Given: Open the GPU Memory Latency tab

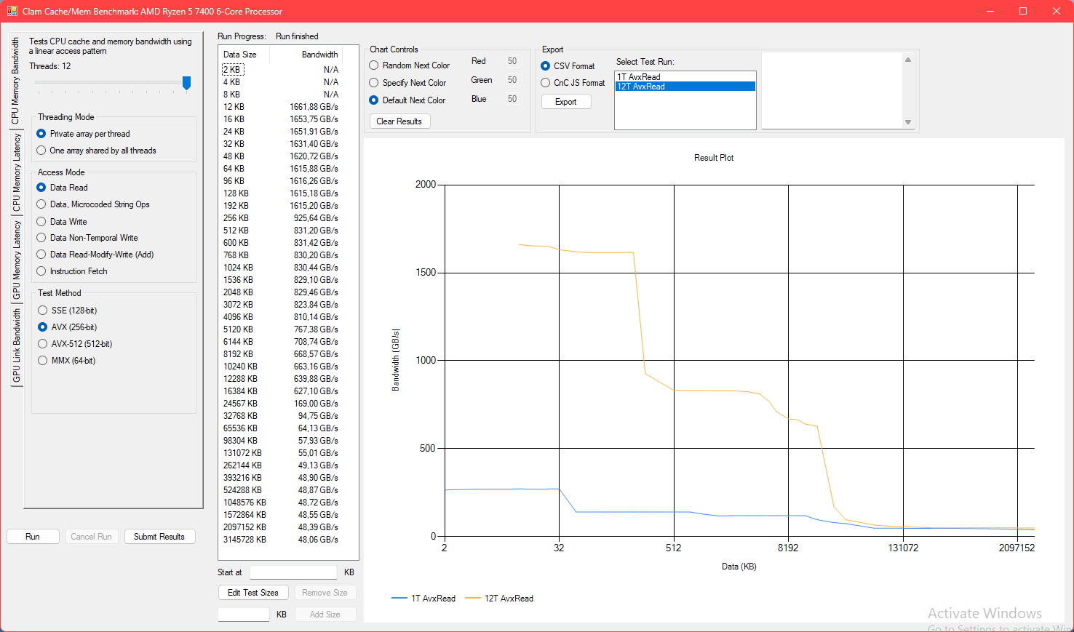Looking at the screenshot, I should [x=16, y=260].
